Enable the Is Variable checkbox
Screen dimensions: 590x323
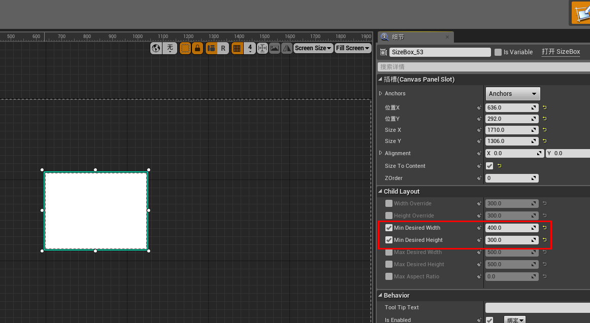497,52
